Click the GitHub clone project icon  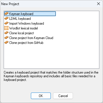click(x=6, y=43)
